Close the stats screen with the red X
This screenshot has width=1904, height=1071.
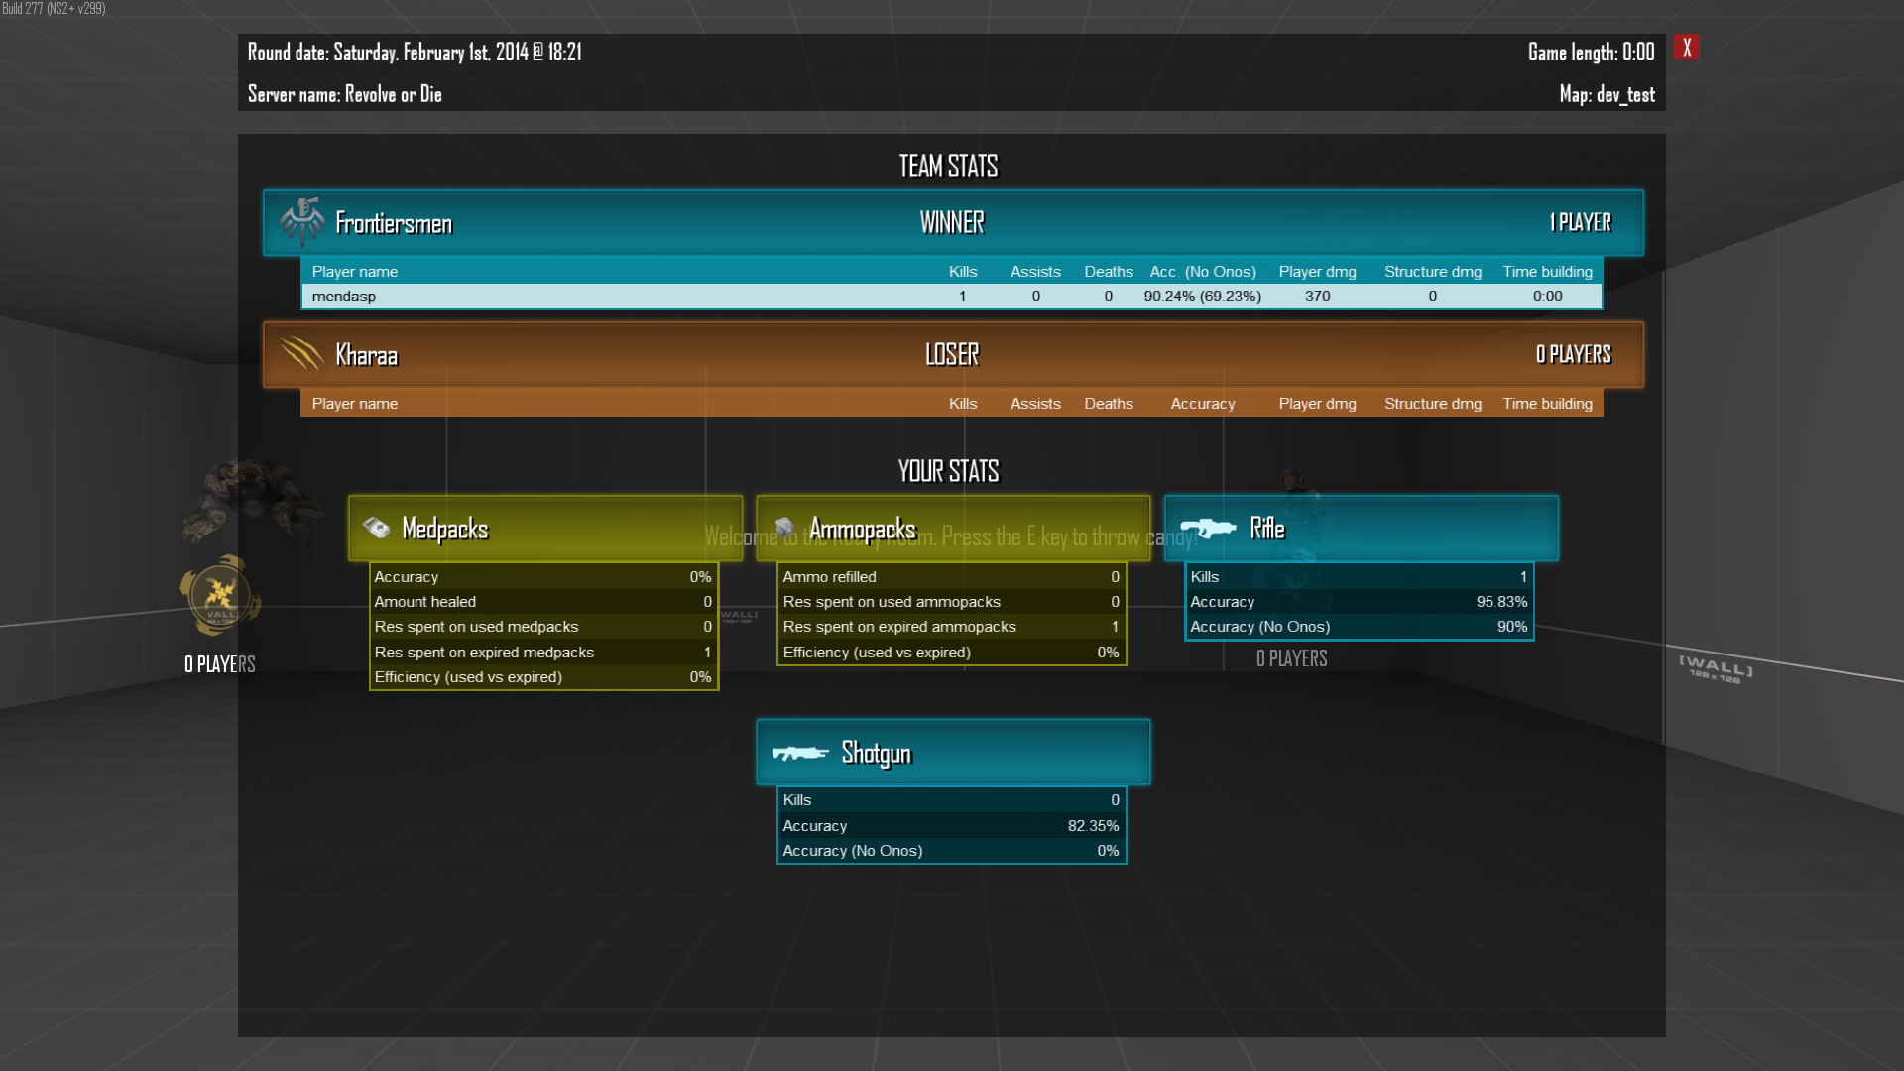pos(1686,47)
